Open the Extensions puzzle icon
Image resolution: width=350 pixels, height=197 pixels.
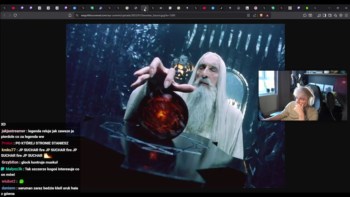[x=305, y=15]
